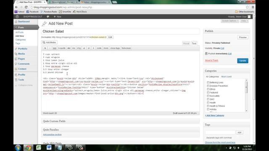This screenshot has height=151, width=269.
Task: Edit the permalink with Edit button
Action: [110, 37]
